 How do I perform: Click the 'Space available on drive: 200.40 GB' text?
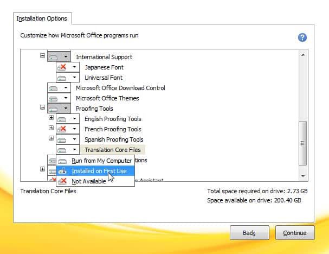pyautogui.click(x=254, y=200)
